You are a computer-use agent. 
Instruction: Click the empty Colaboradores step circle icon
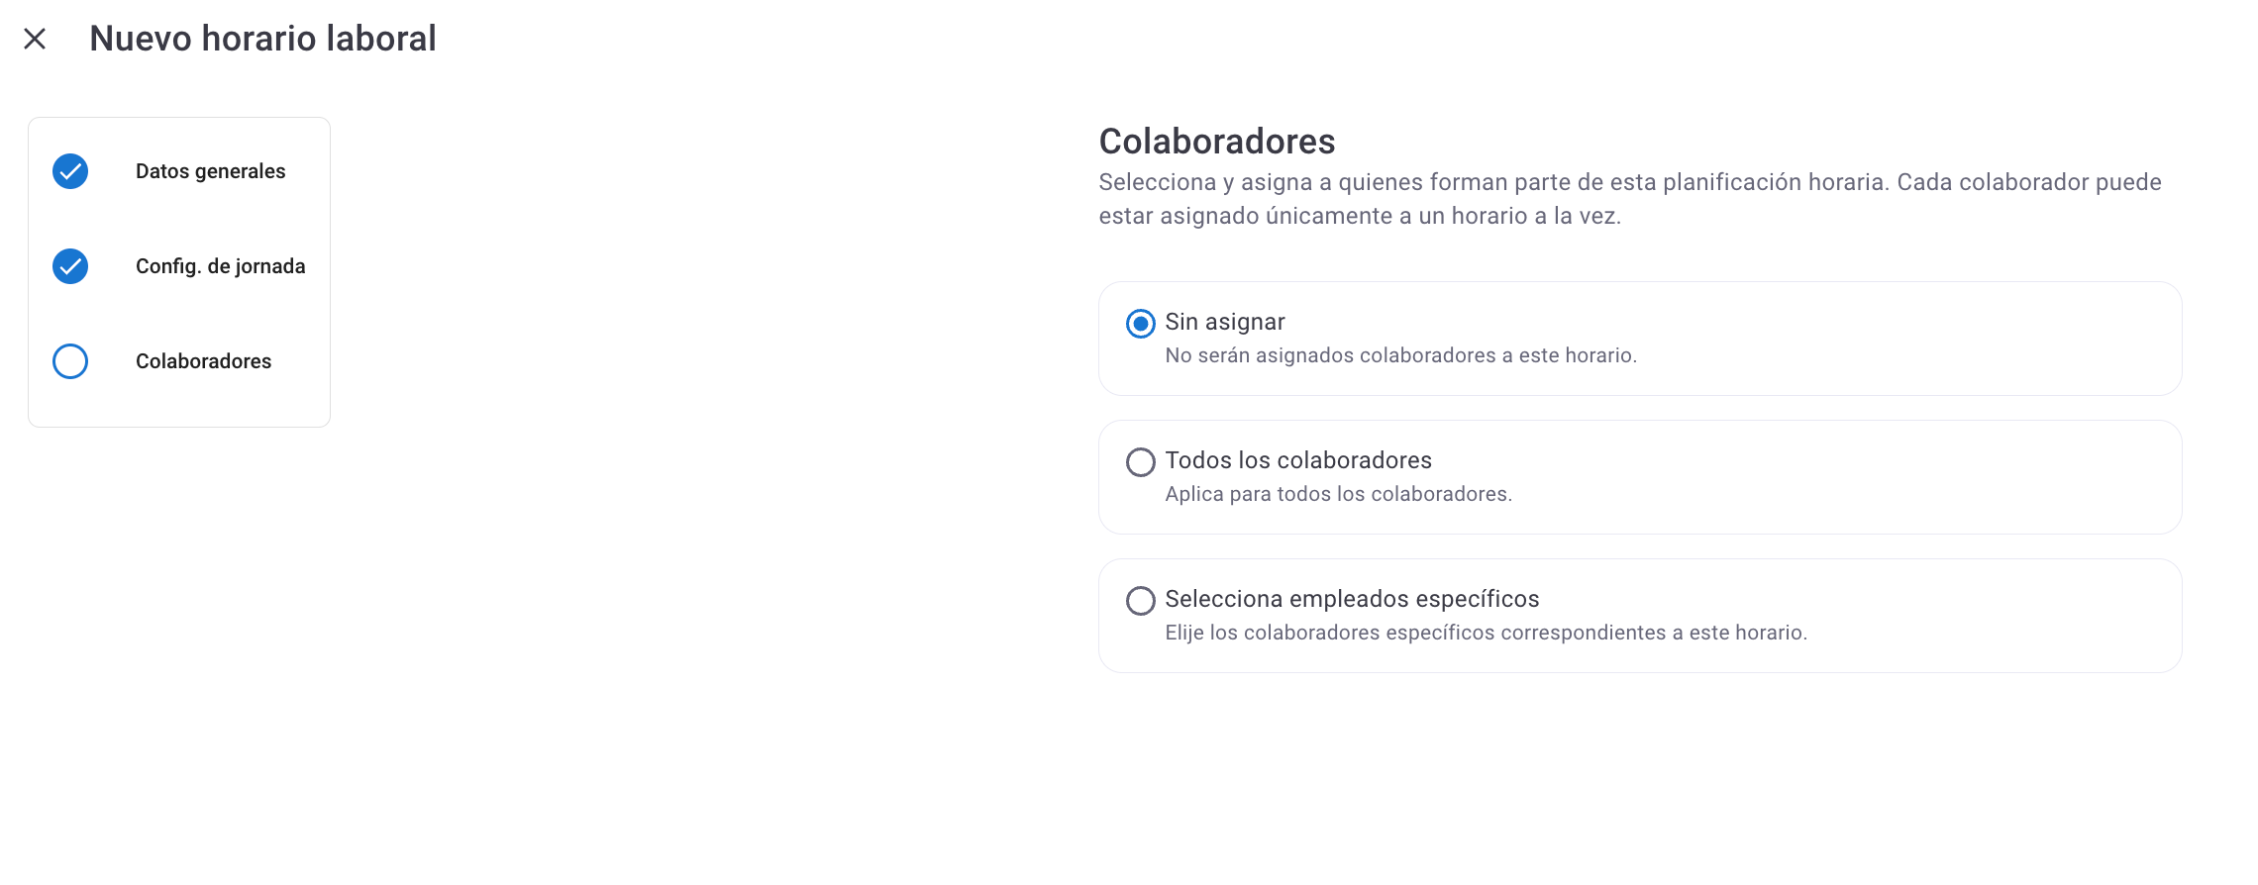click(70, 361)
